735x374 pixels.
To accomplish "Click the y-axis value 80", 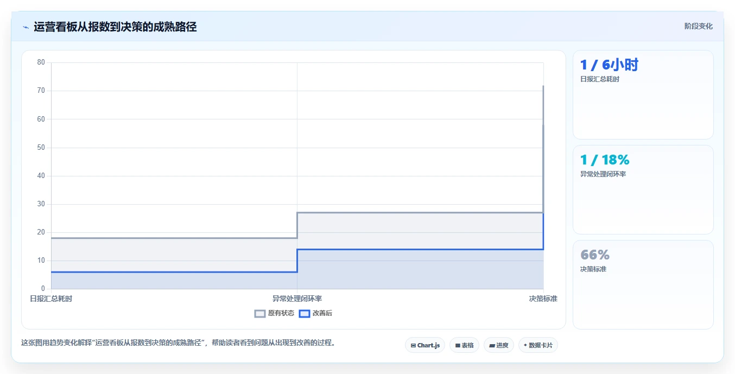I will click(41, 62).
